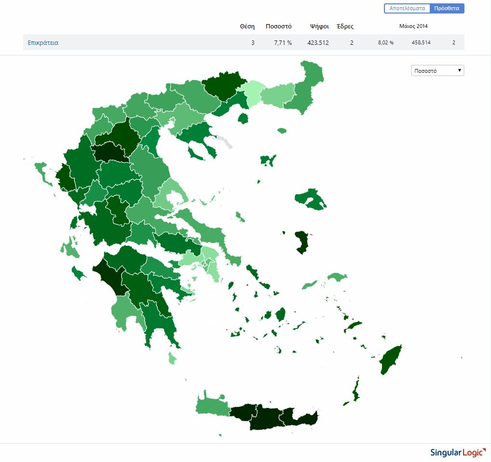491x462 pixels.
Task: Click the SingularLogic logo
Action: click(x=457, y=452)
